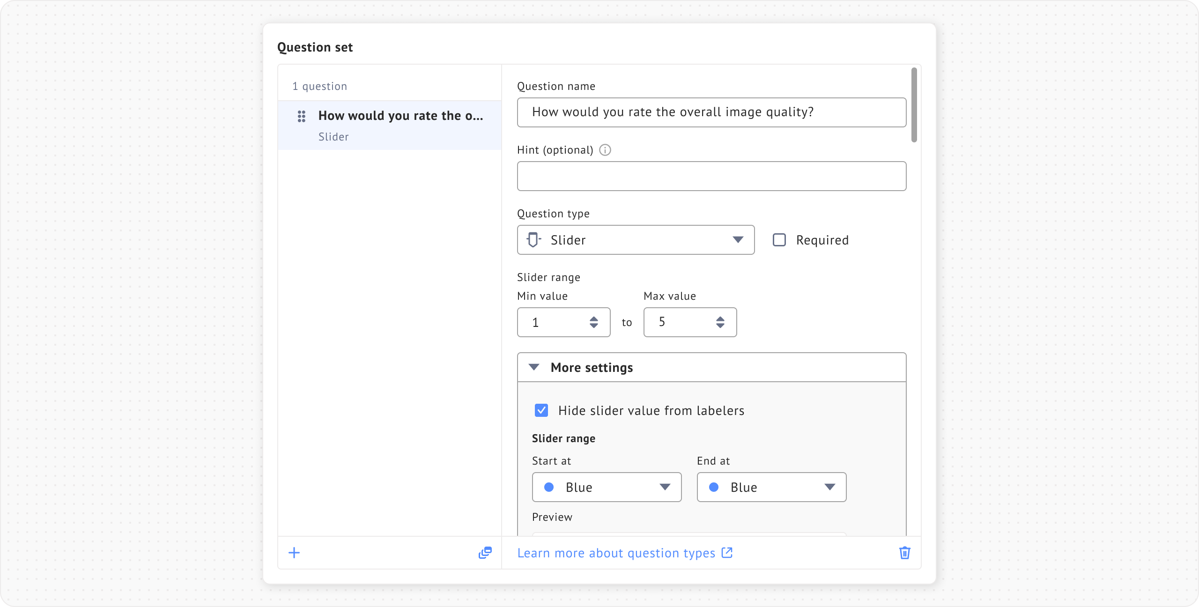
Task: Click the duplicate question icon
Action: click(485, 553)
